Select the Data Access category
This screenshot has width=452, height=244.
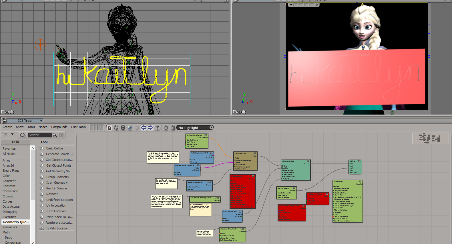tap(11, 207)
